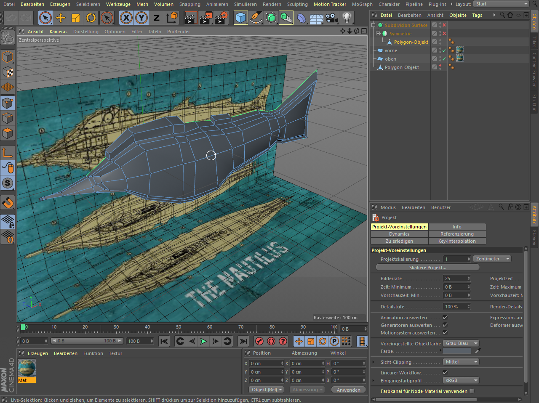This screenshot has height=403, width=539.
Task: Switch to Model mode in left toolbar
Action: click(x=8, y=57)
